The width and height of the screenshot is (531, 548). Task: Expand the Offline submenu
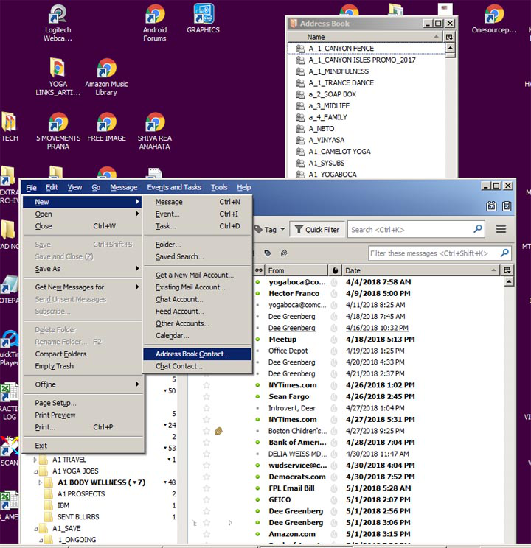83,384
